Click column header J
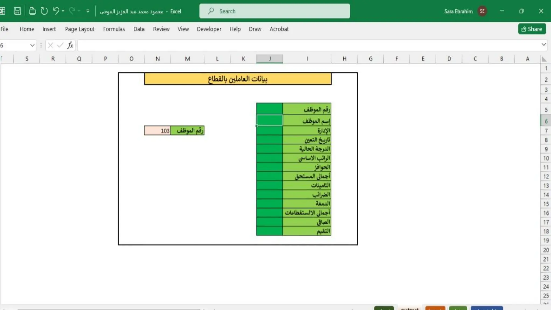This screenshot has width=551, height=310. 269,59
